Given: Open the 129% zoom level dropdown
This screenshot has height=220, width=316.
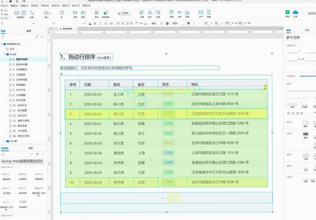Looking at the screenshot, I should pos(125,13).
